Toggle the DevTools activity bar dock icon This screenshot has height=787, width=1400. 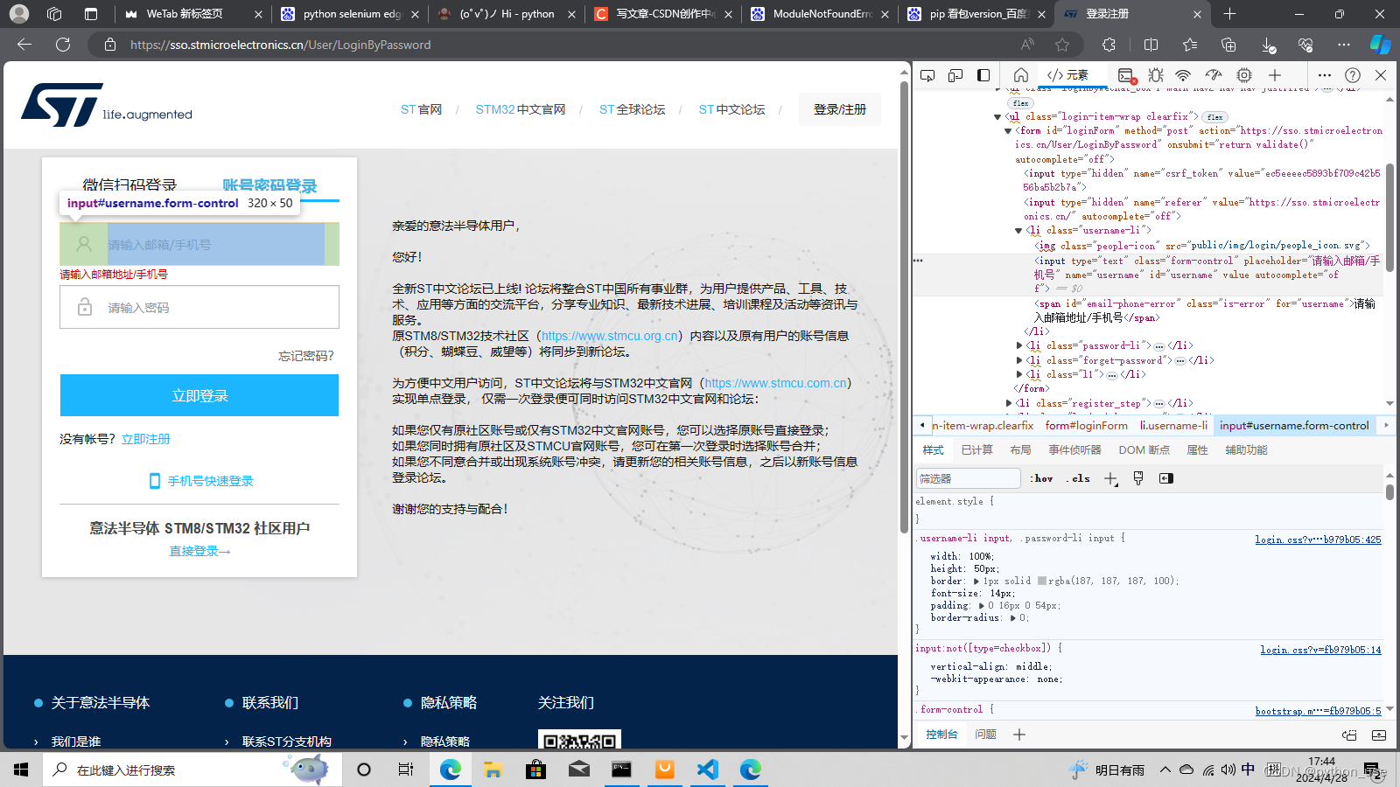coord(983,75)
